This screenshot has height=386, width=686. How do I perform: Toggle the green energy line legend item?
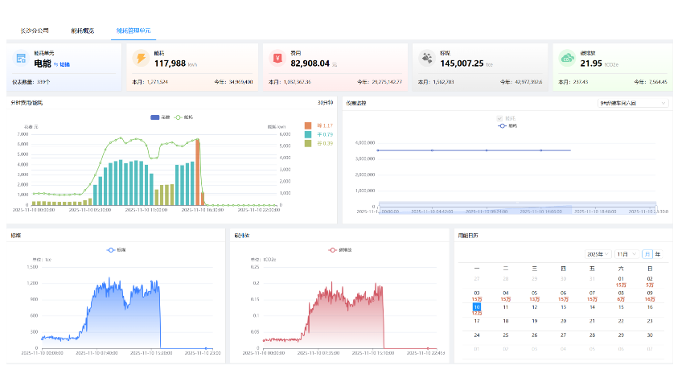(183, 117)
